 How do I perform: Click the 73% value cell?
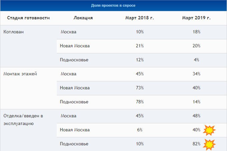(x=140, y=88)
